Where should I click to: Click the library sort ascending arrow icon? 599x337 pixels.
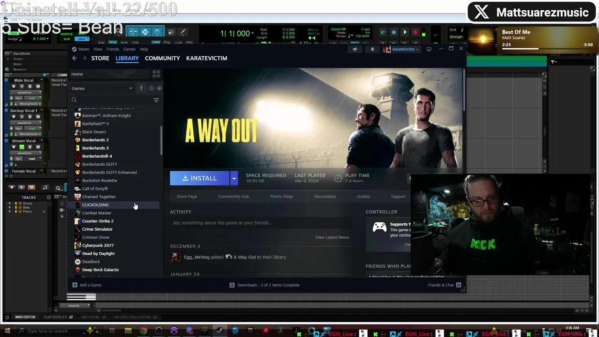tap(141, 88)
